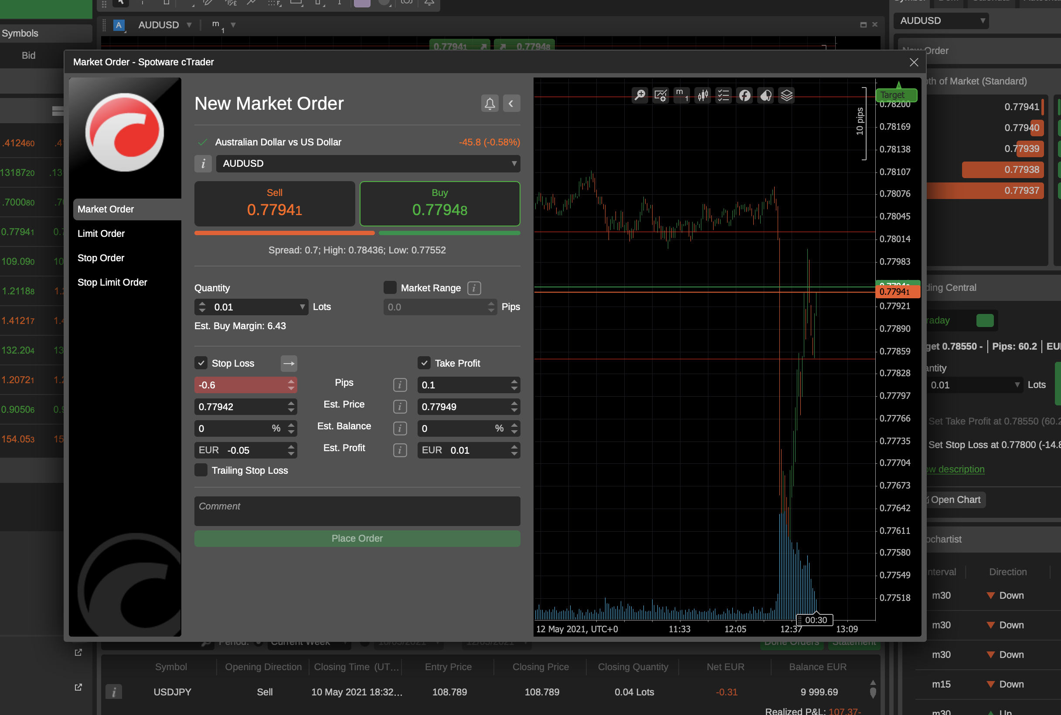Open the candlestick chart type icon
Screen dimensions: 1061x715
703,95
